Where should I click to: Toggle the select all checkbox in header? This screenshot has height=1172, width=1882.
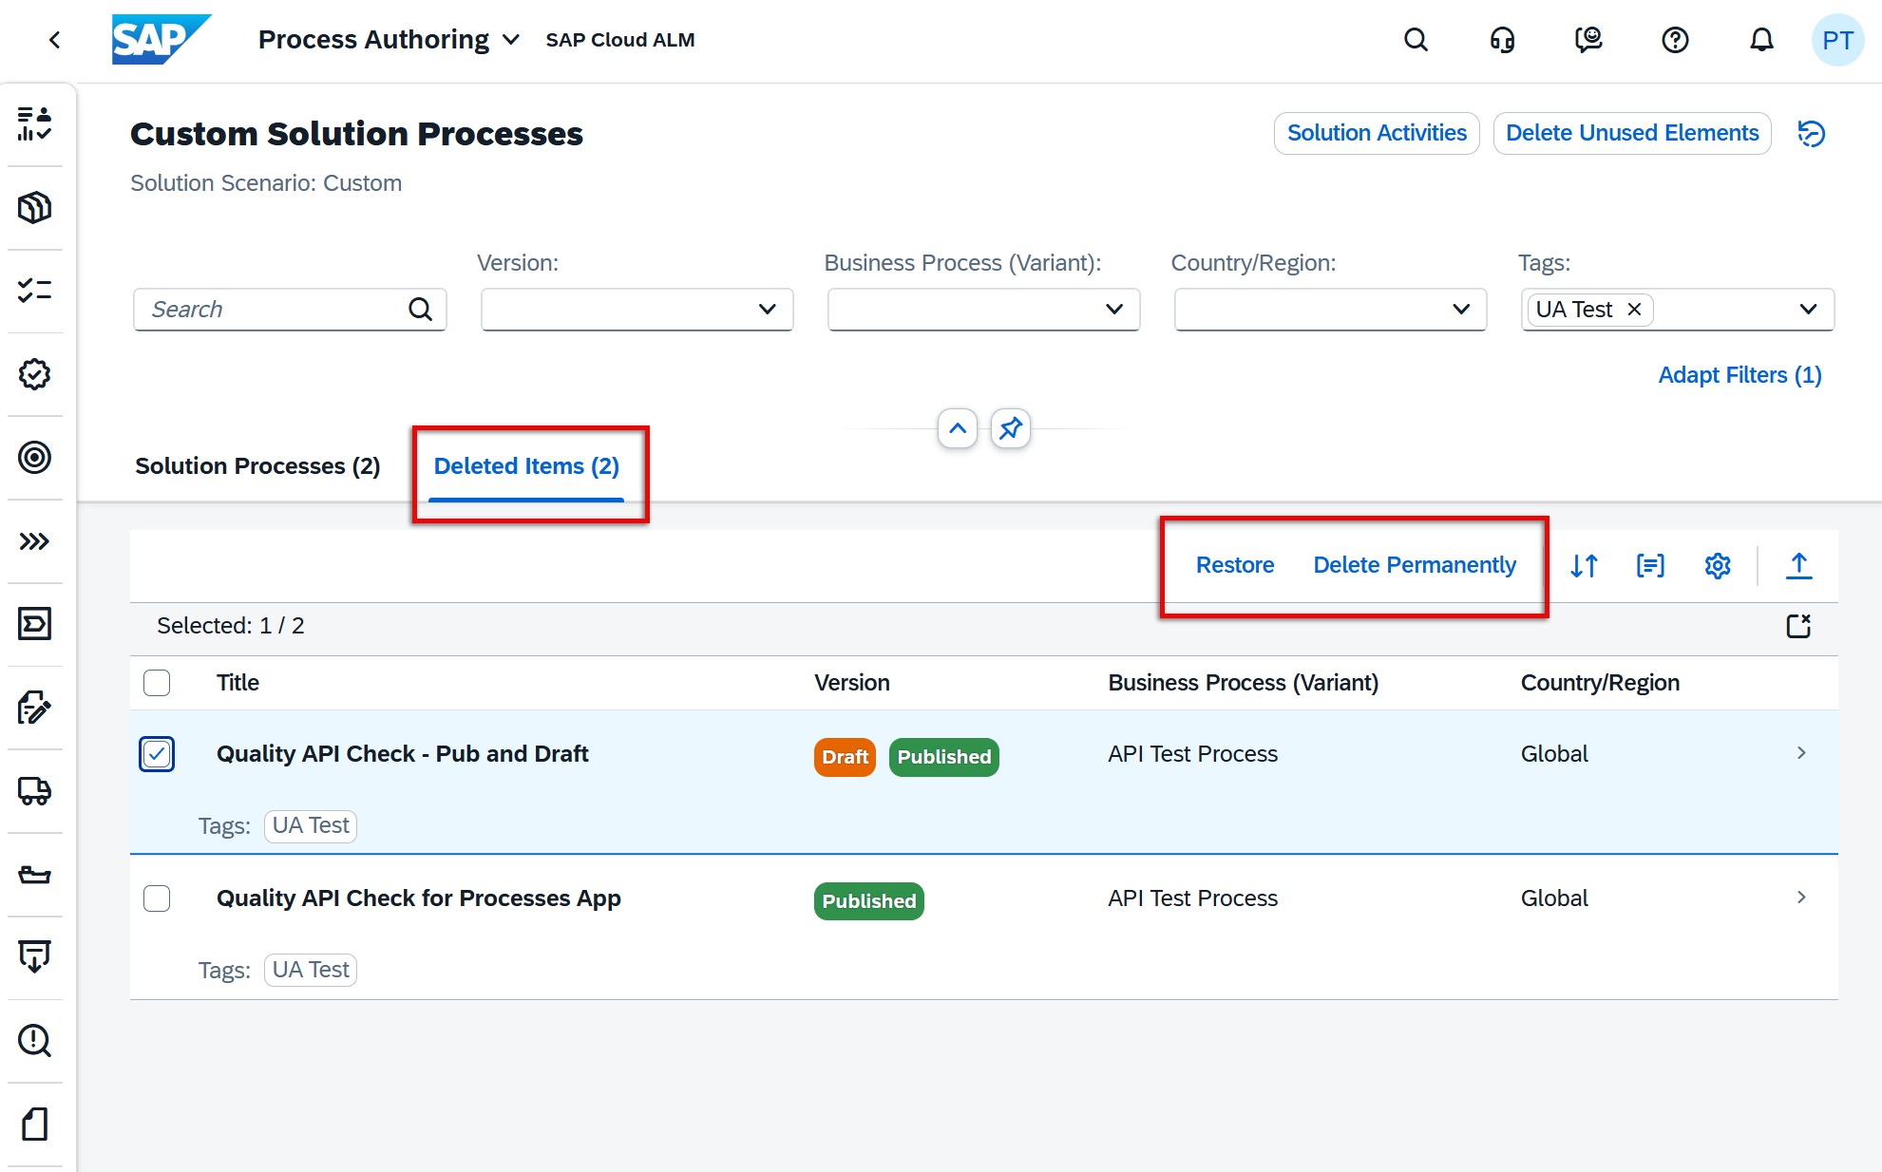[157, 683]
